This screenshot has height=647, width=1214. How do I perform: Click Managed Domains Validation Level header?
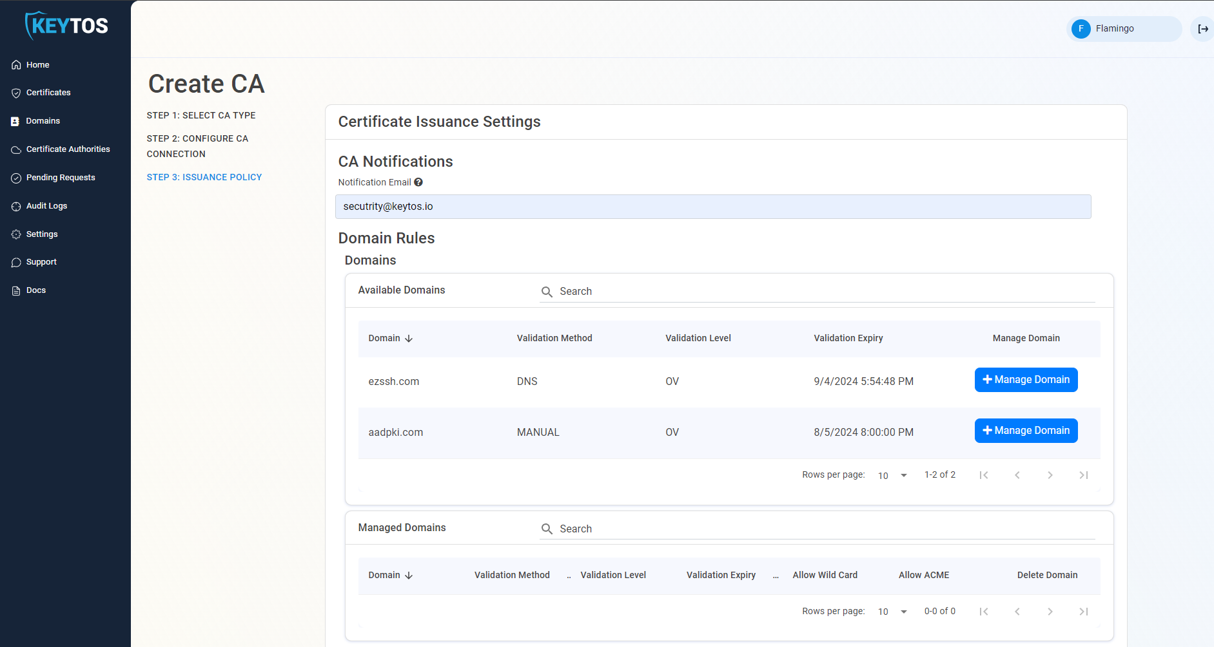(x=613, y=575)
